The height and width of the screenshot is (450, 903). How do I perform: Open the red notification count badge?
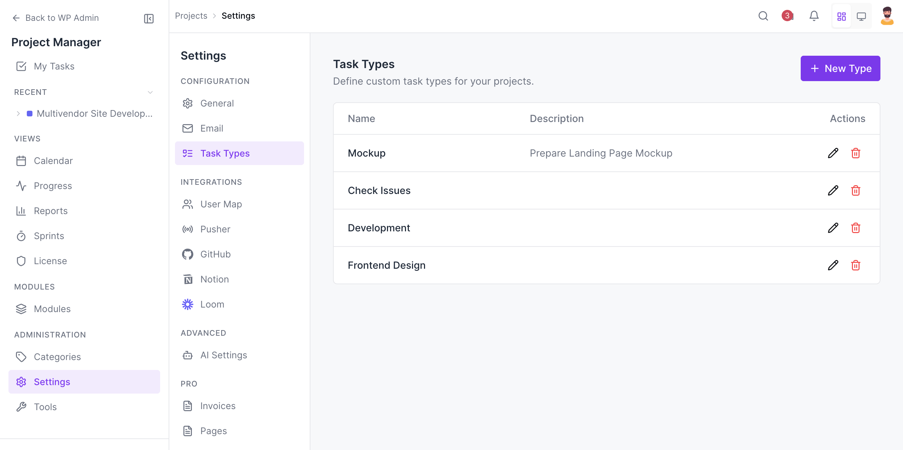[x=787, y=16]
